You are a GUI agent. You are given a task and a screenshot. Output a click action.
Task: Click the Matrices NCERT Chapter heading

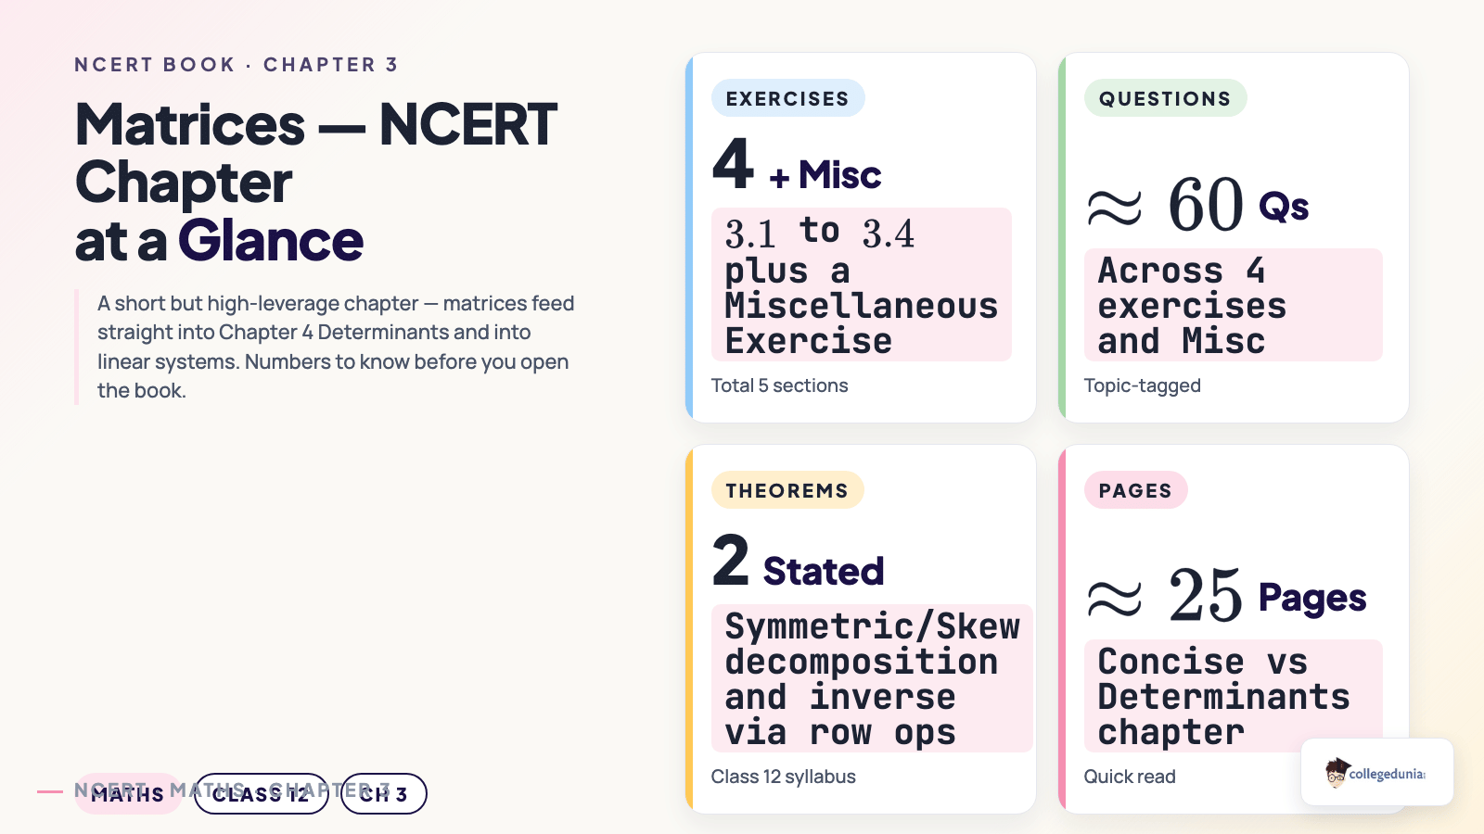click(x=316, y=183)
